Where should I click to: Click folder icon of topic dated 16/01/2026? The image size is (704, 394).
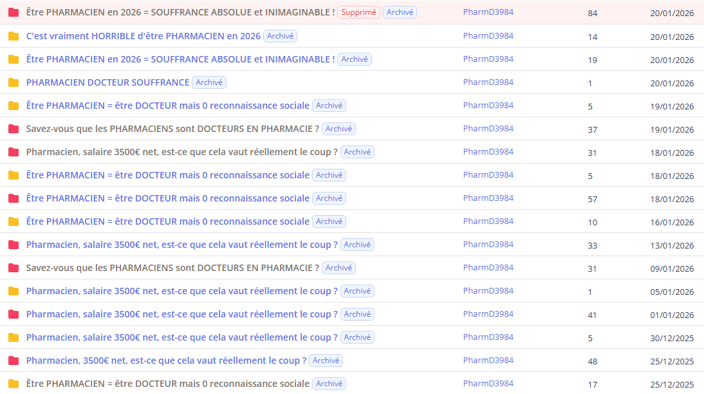[x=14, y=221]
